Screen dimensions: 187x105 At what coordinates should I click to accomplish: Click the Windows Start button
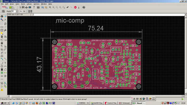(x=5, y=103)
